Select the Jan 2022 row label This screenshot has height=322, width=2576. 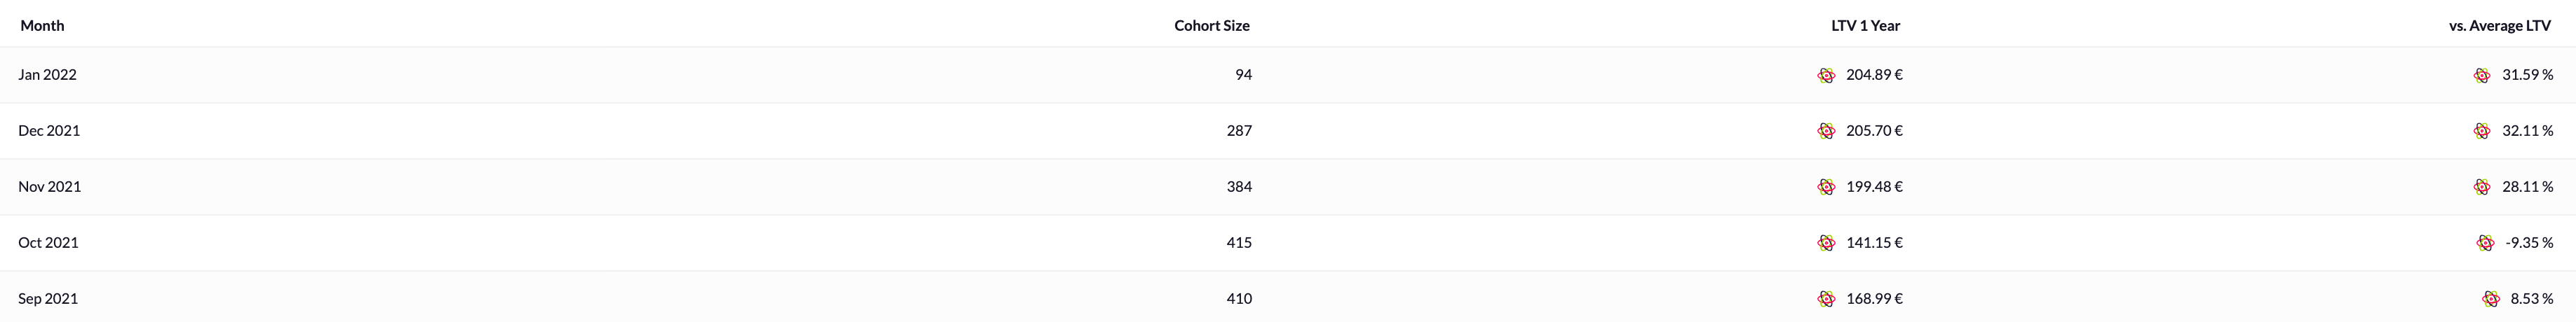[x=47, y=75]
